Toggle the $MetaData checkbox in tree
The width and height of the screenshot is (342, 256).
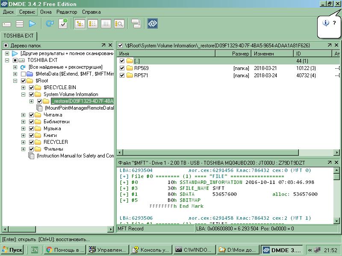24,74
